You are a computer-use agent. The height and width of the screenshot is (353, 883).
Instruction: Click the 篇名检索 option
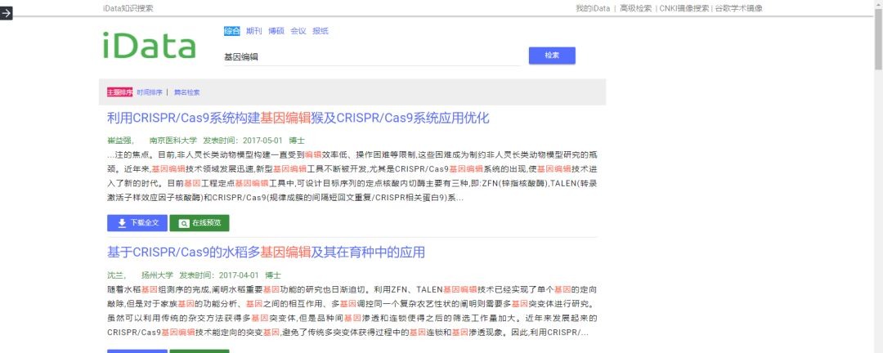click(x=186, y=92)
